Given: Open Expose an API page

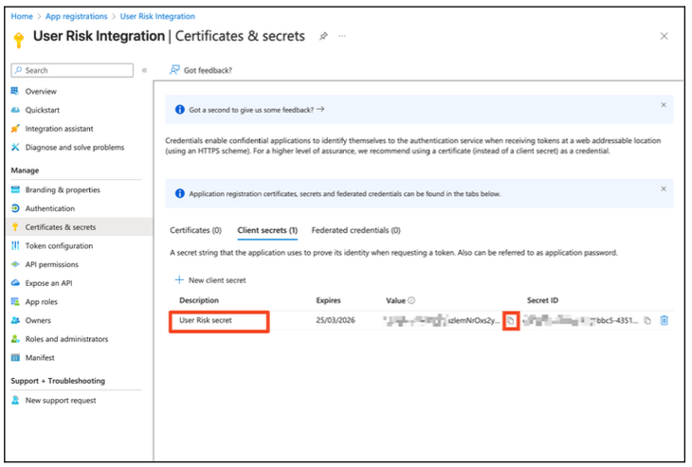Looking at the screenshot, I should (x=48, y=283).
